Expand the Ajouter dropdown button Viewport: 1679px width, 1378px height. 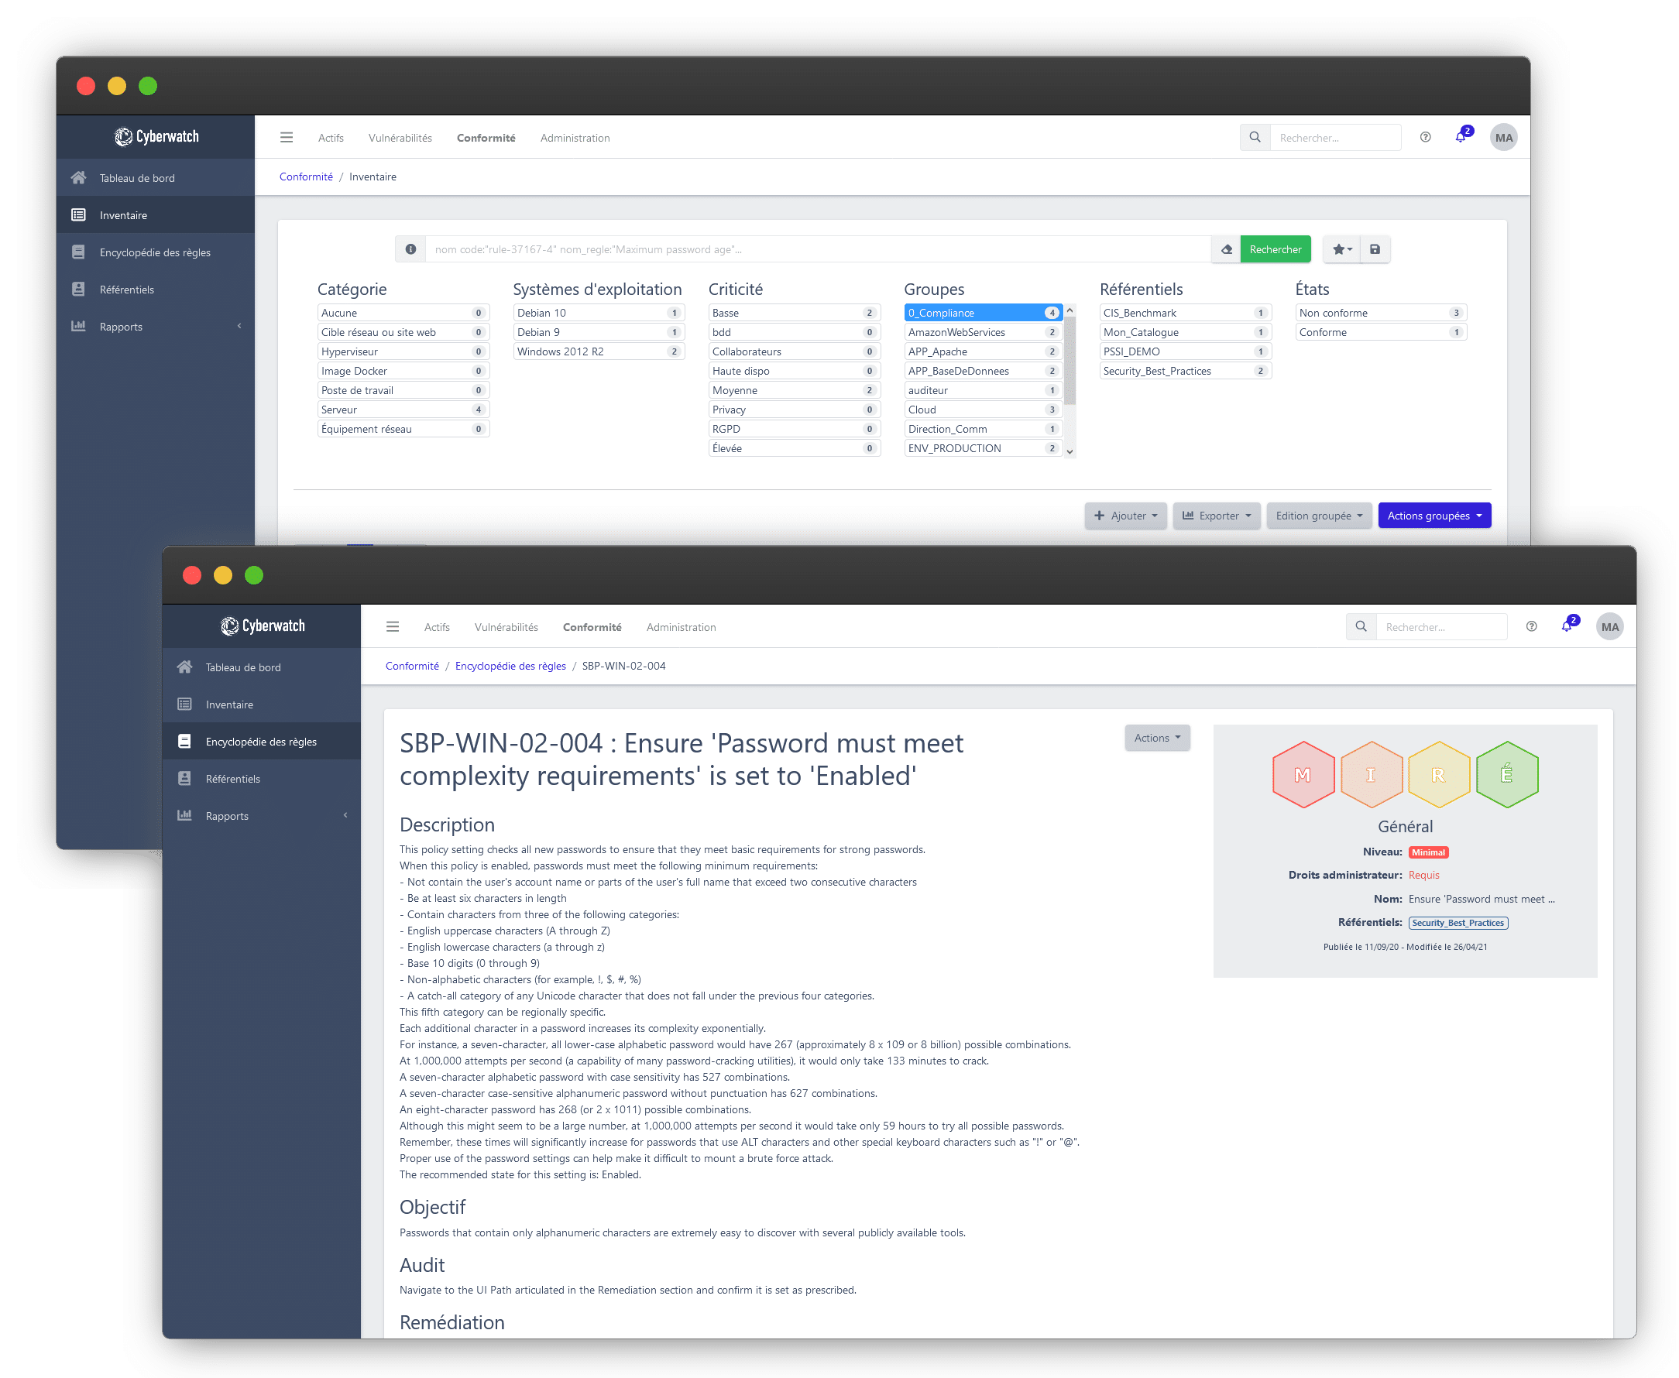coord(1128,516)
